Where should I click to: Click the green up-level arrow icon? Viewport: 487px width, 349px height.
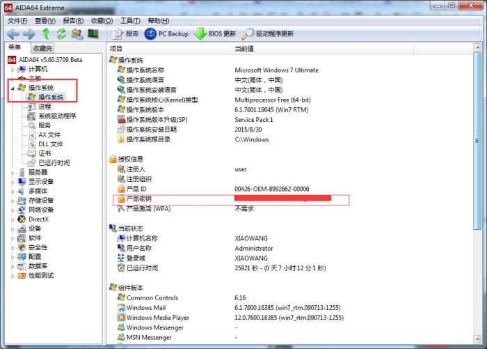(x=46, y=33)
